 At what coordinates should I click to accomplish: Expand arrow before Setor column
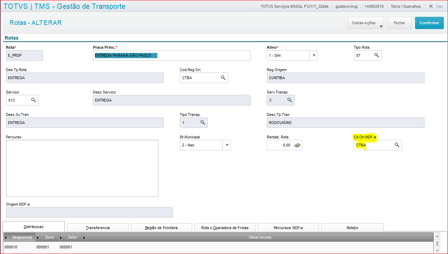pos(61,238)
